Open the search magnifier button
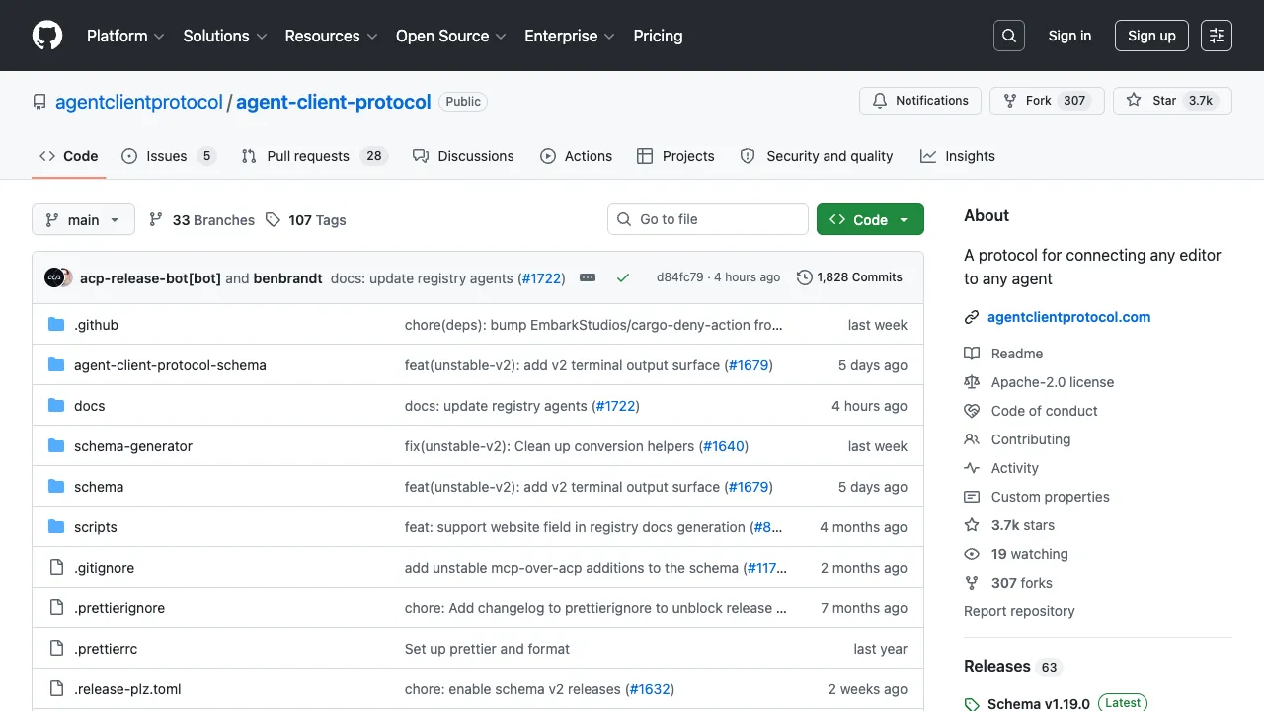This screenshot has width=1264, height=711. pyautogui.click(x=1009, y=36)
